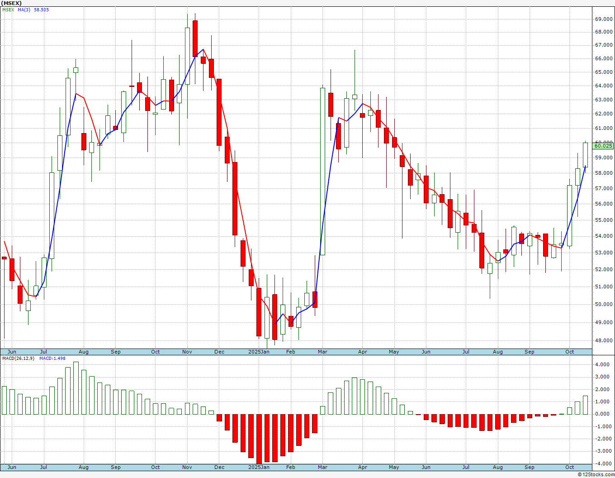Click the 53.000 price axis label

pyautogui.click(x=604, y=253)
